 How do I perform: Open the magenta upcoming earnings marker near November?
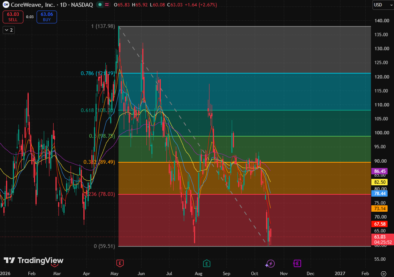click(297, 263)
